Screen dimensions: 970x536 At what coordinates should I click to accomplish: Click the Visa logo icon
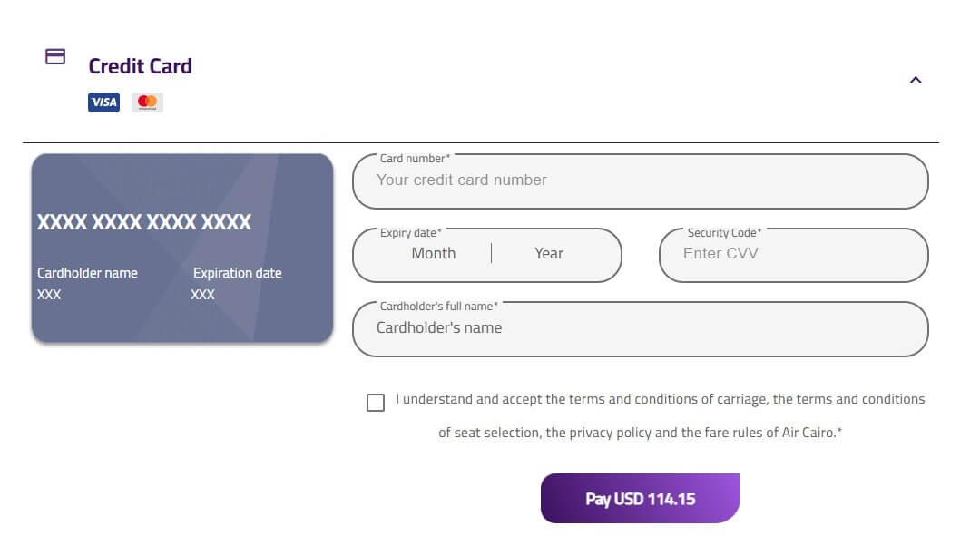click(x=104, y=102)
